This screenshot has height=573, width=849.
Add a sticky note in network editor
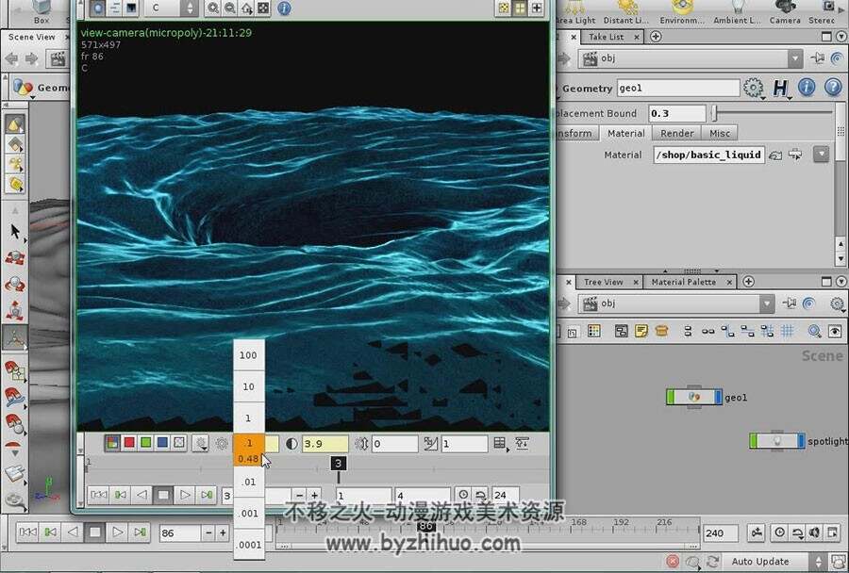[x=641, y=331]
